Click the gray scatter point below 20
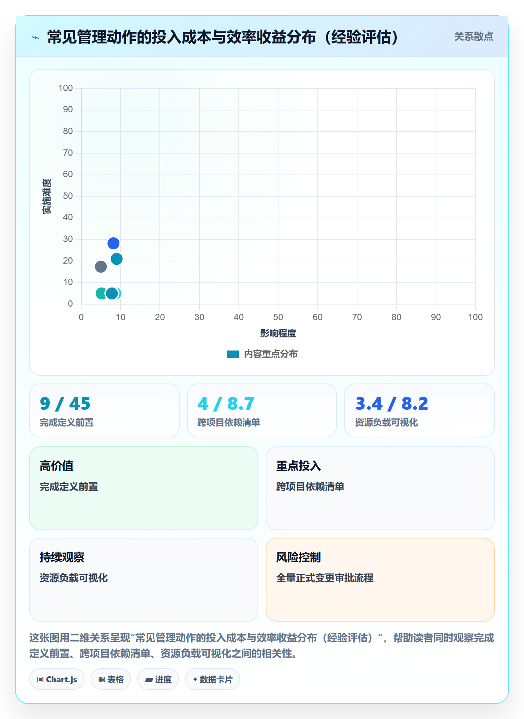 coord(101,267)
